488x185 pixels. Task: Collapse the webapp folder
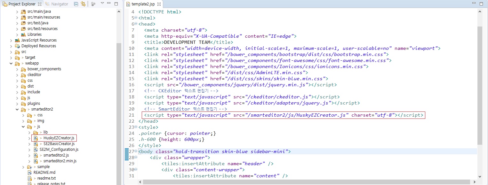click(11, 63)
